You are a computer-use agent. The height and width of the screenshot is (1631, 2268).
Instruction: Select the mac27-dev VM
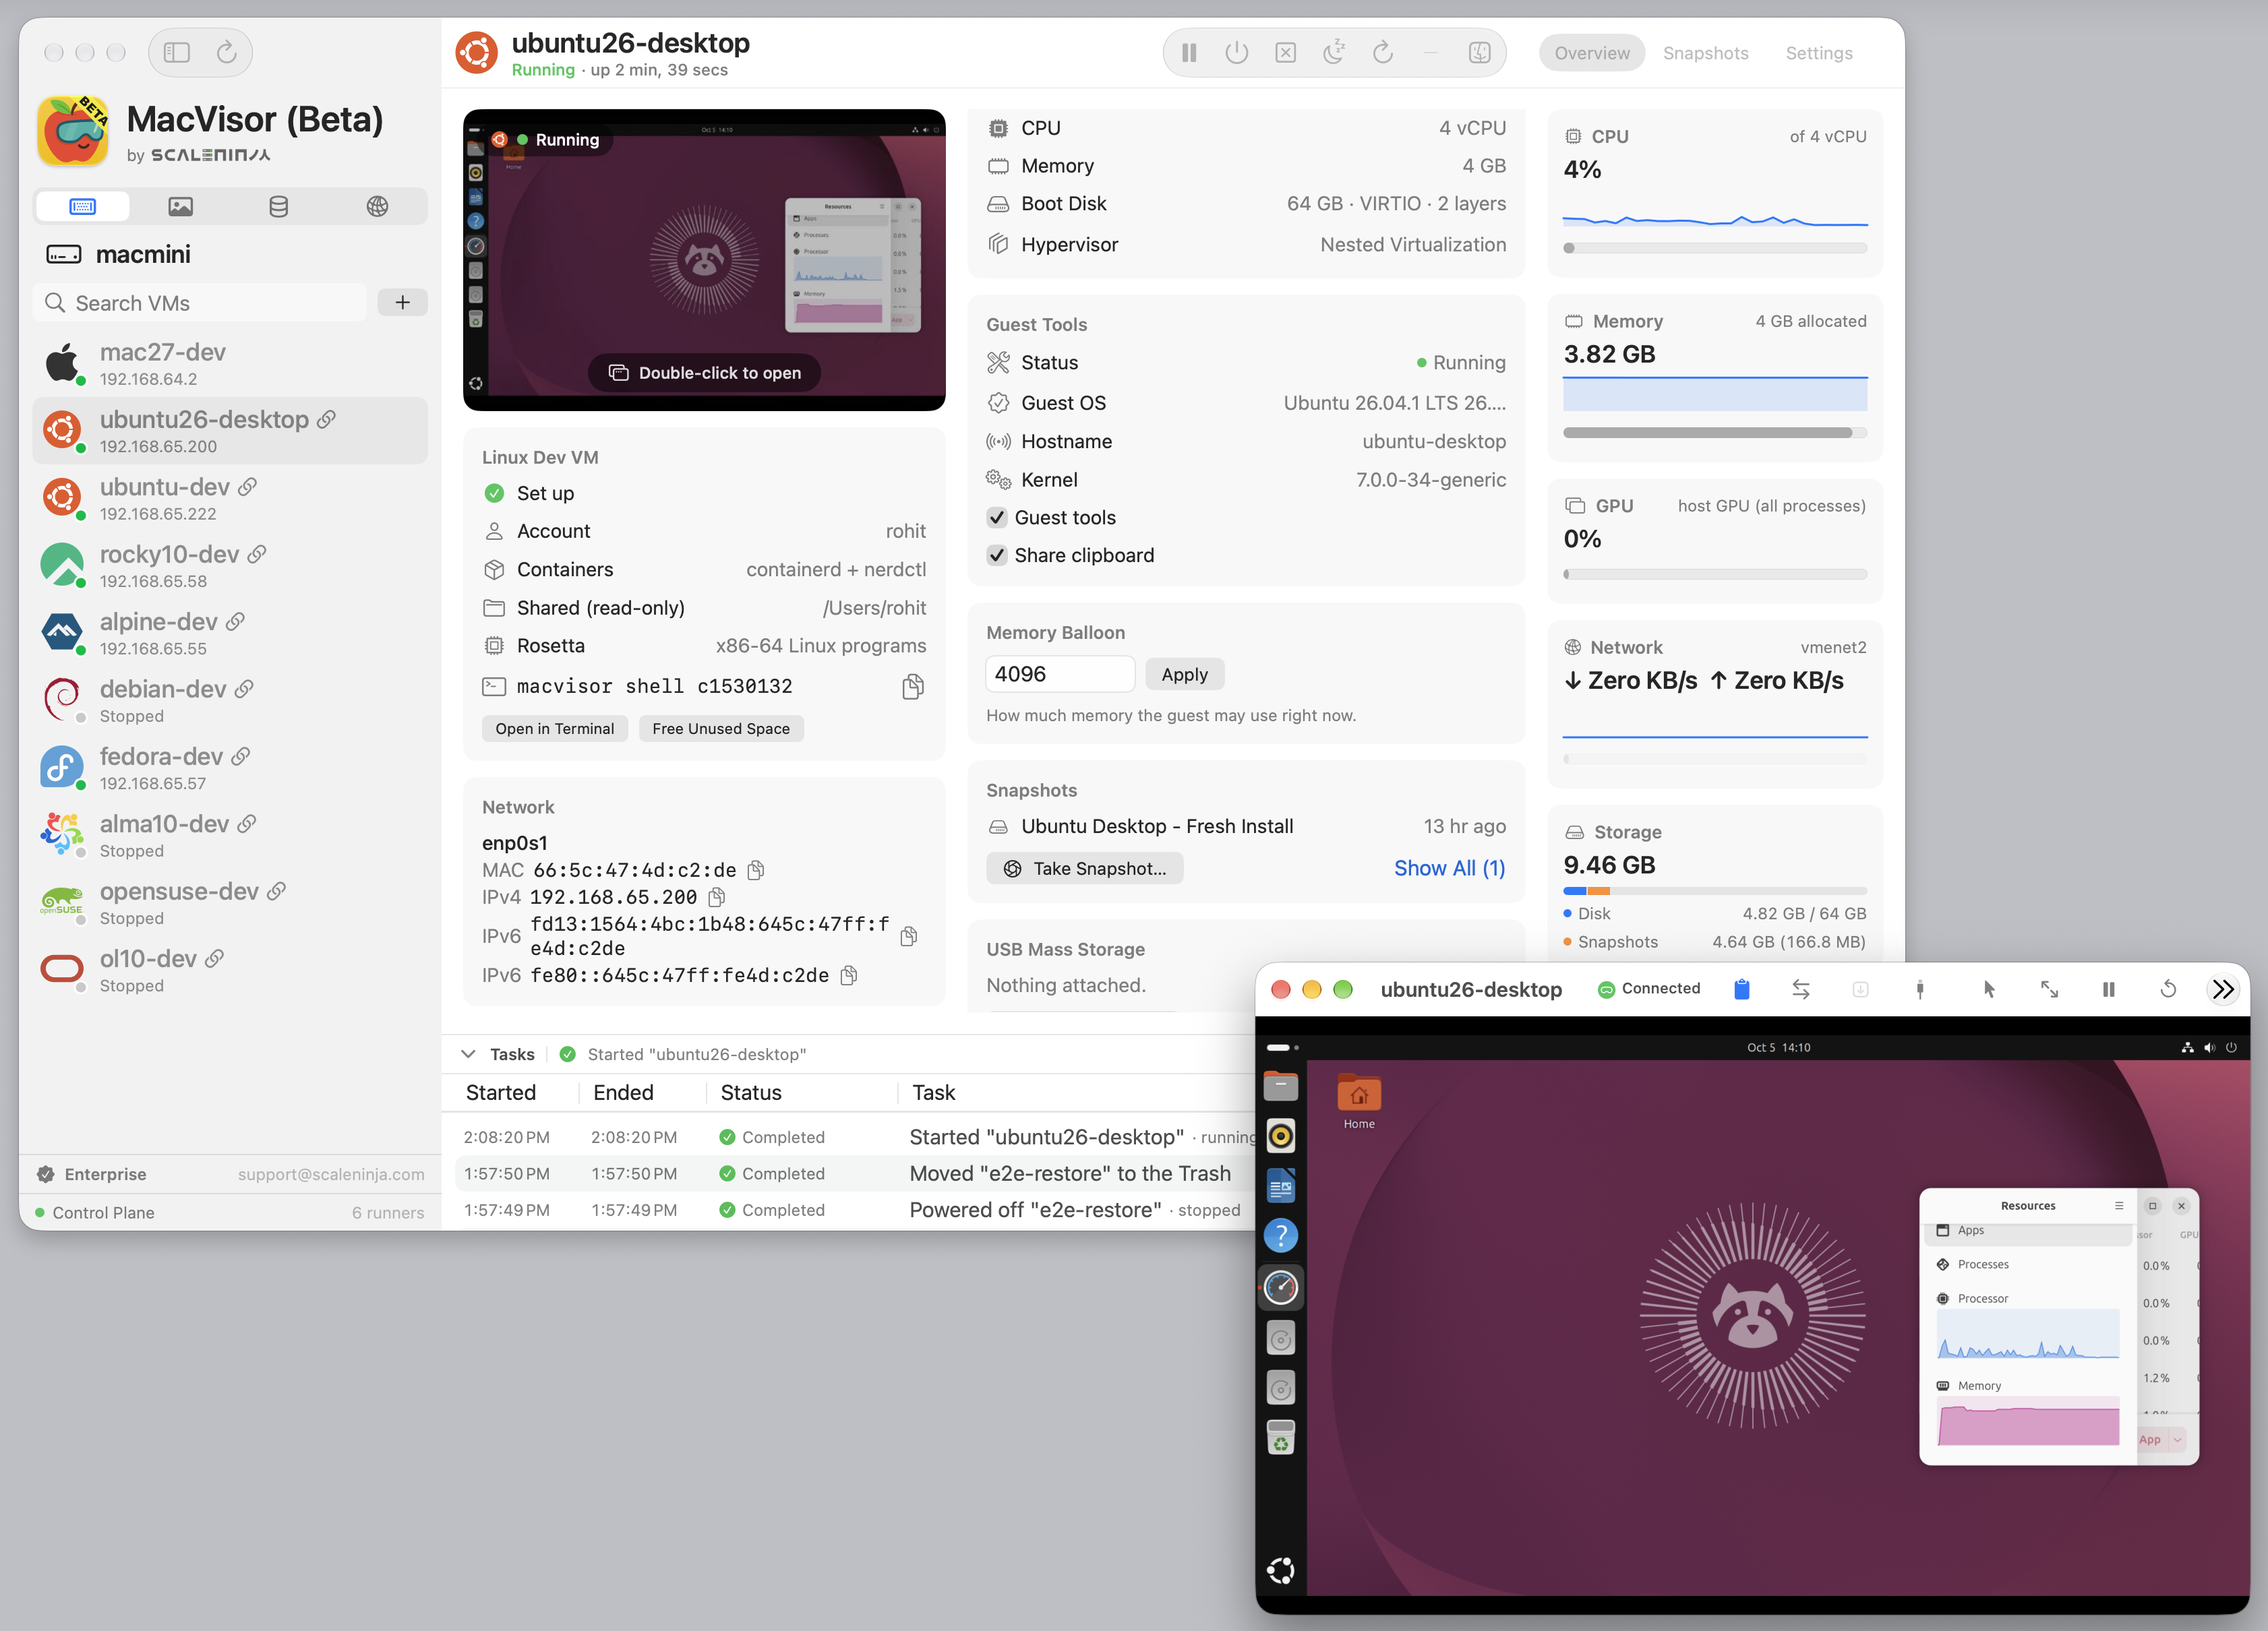pyautogui.click(x=230, y=364)
